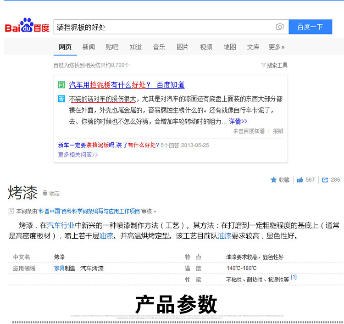Click 汽车烤漆 in 应用领域 row
344x324 pixels.
pos(92,268)
